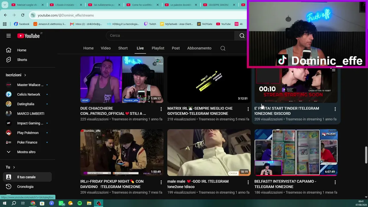Open the MyFastweb bookmark
This screenshot has height=207, width=368.
pyautogui.click(x=177, y=24)
